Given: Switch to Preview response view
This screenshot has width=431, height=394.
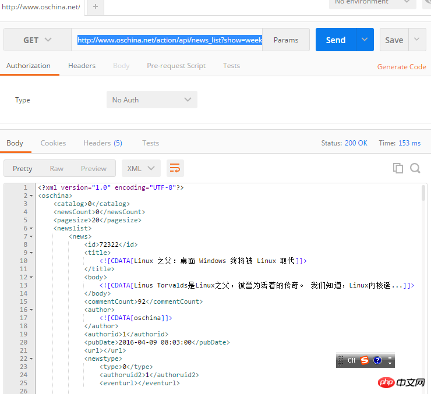Looking at the screenshot, I should (94, 168).
